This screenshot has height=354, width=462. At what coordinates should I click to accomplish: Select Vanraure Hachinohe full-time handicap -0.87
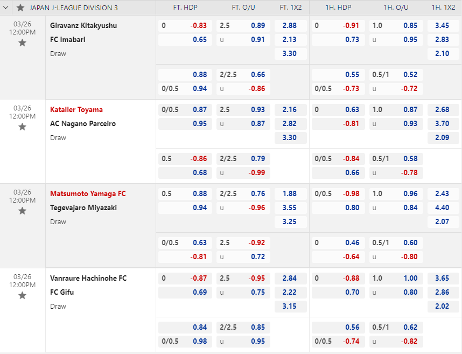tap(185, 278)
